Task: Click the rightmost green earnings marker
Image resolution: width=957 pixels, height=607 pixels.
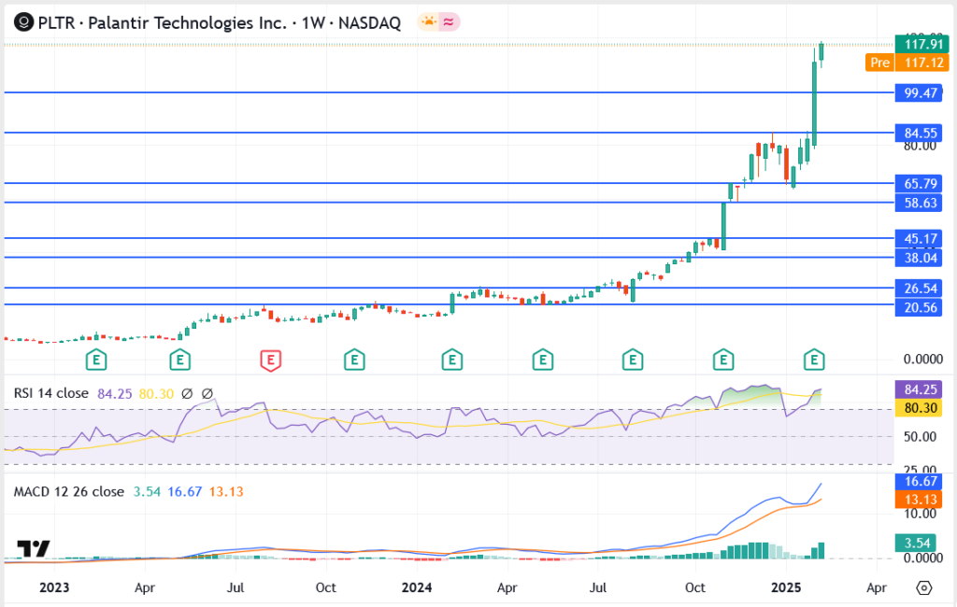Action: (815, 359)
